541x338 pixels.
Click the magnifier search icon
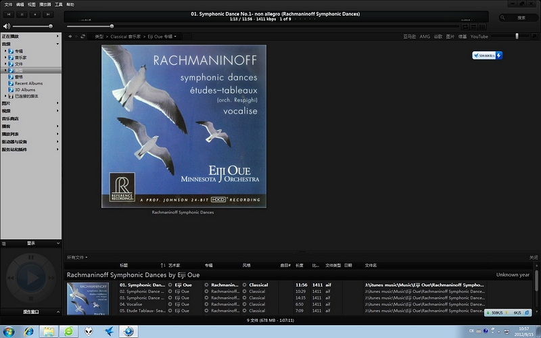502,18
